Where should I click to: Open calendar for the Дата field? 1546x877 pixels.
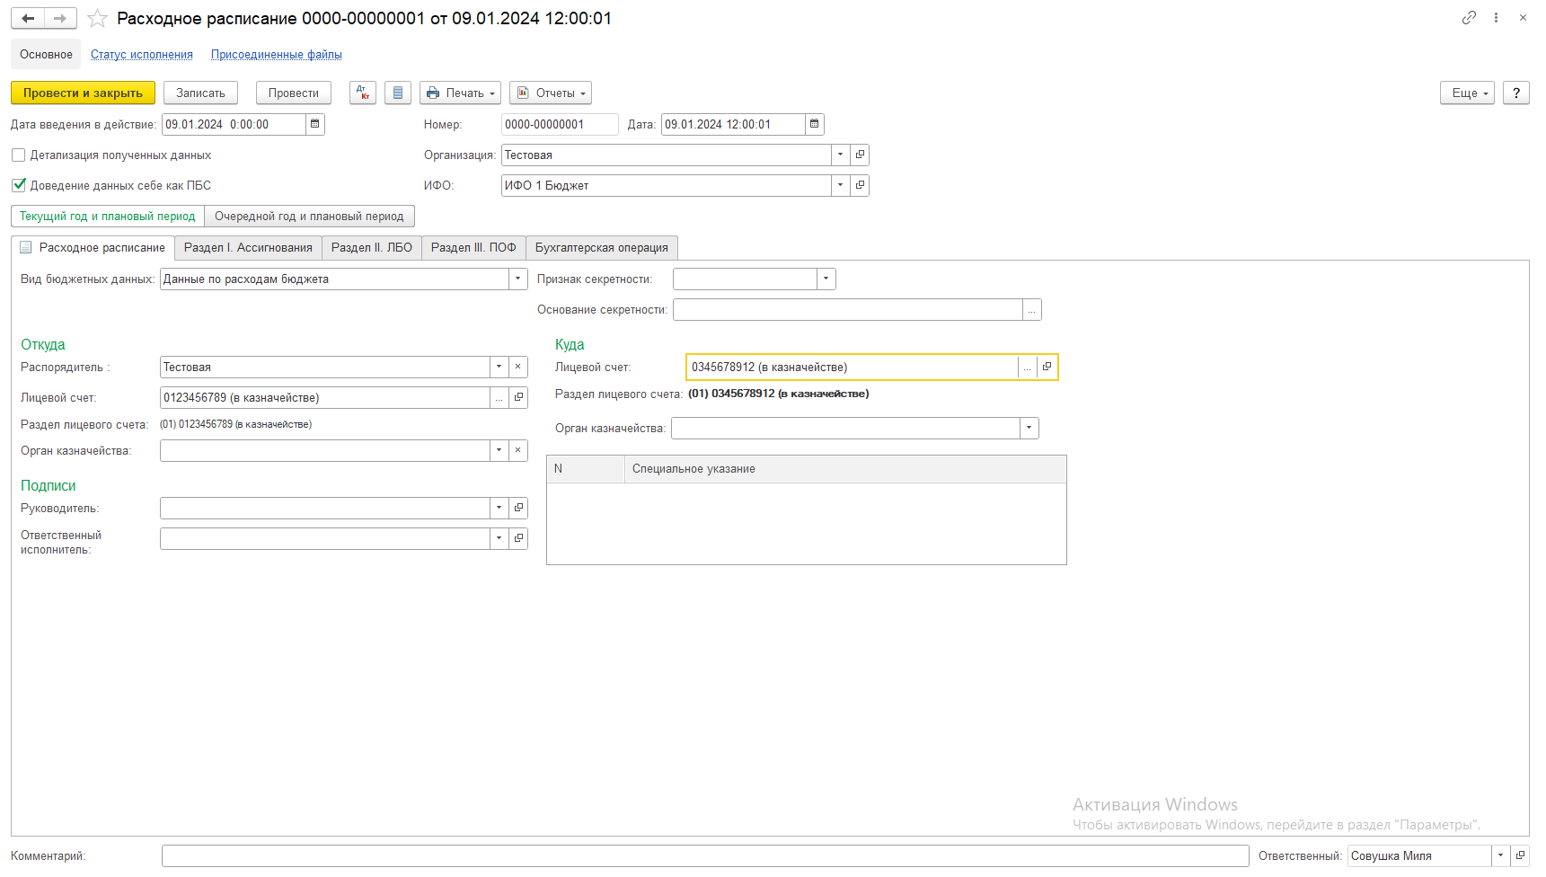[815, 124]
